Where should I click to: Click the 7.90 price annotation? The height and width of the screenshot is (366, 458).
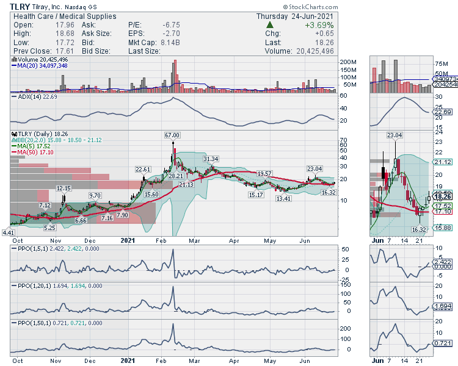pyautogui.click(x=122, y=215)
